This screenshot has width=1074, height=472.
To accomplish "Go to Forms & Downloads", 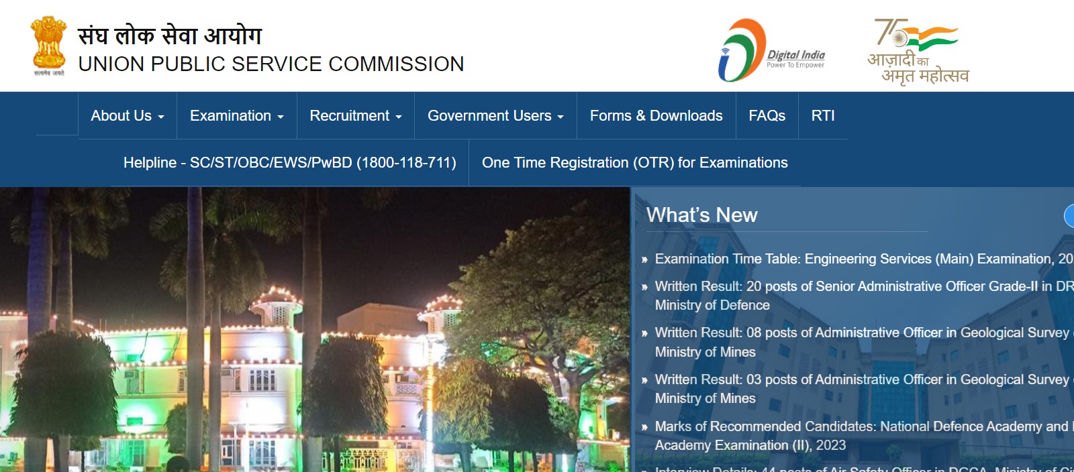I will 656,116.
